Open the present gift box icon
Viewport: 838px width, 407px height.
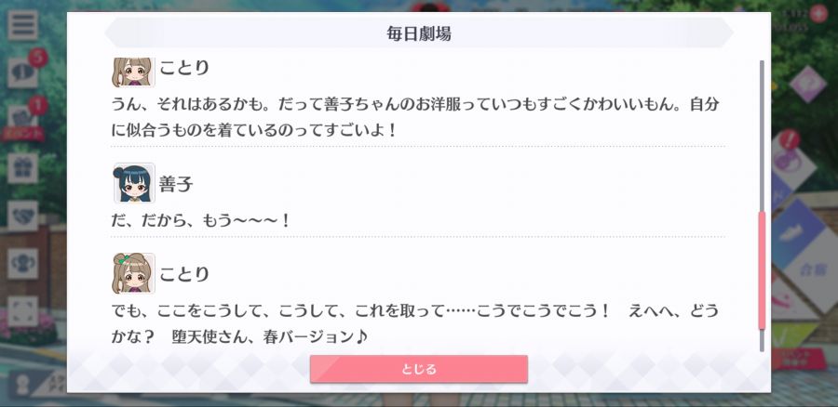pos(22,168)
